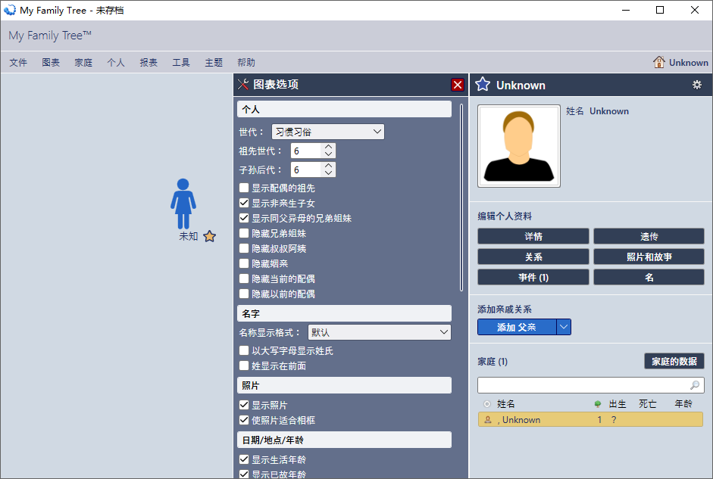
Task: Open the 图表 menu
Action: [51, 63]
